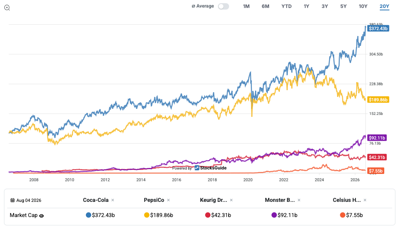
Task: Remove Coca-Cola from the comparison
Action: coord(113,200)
